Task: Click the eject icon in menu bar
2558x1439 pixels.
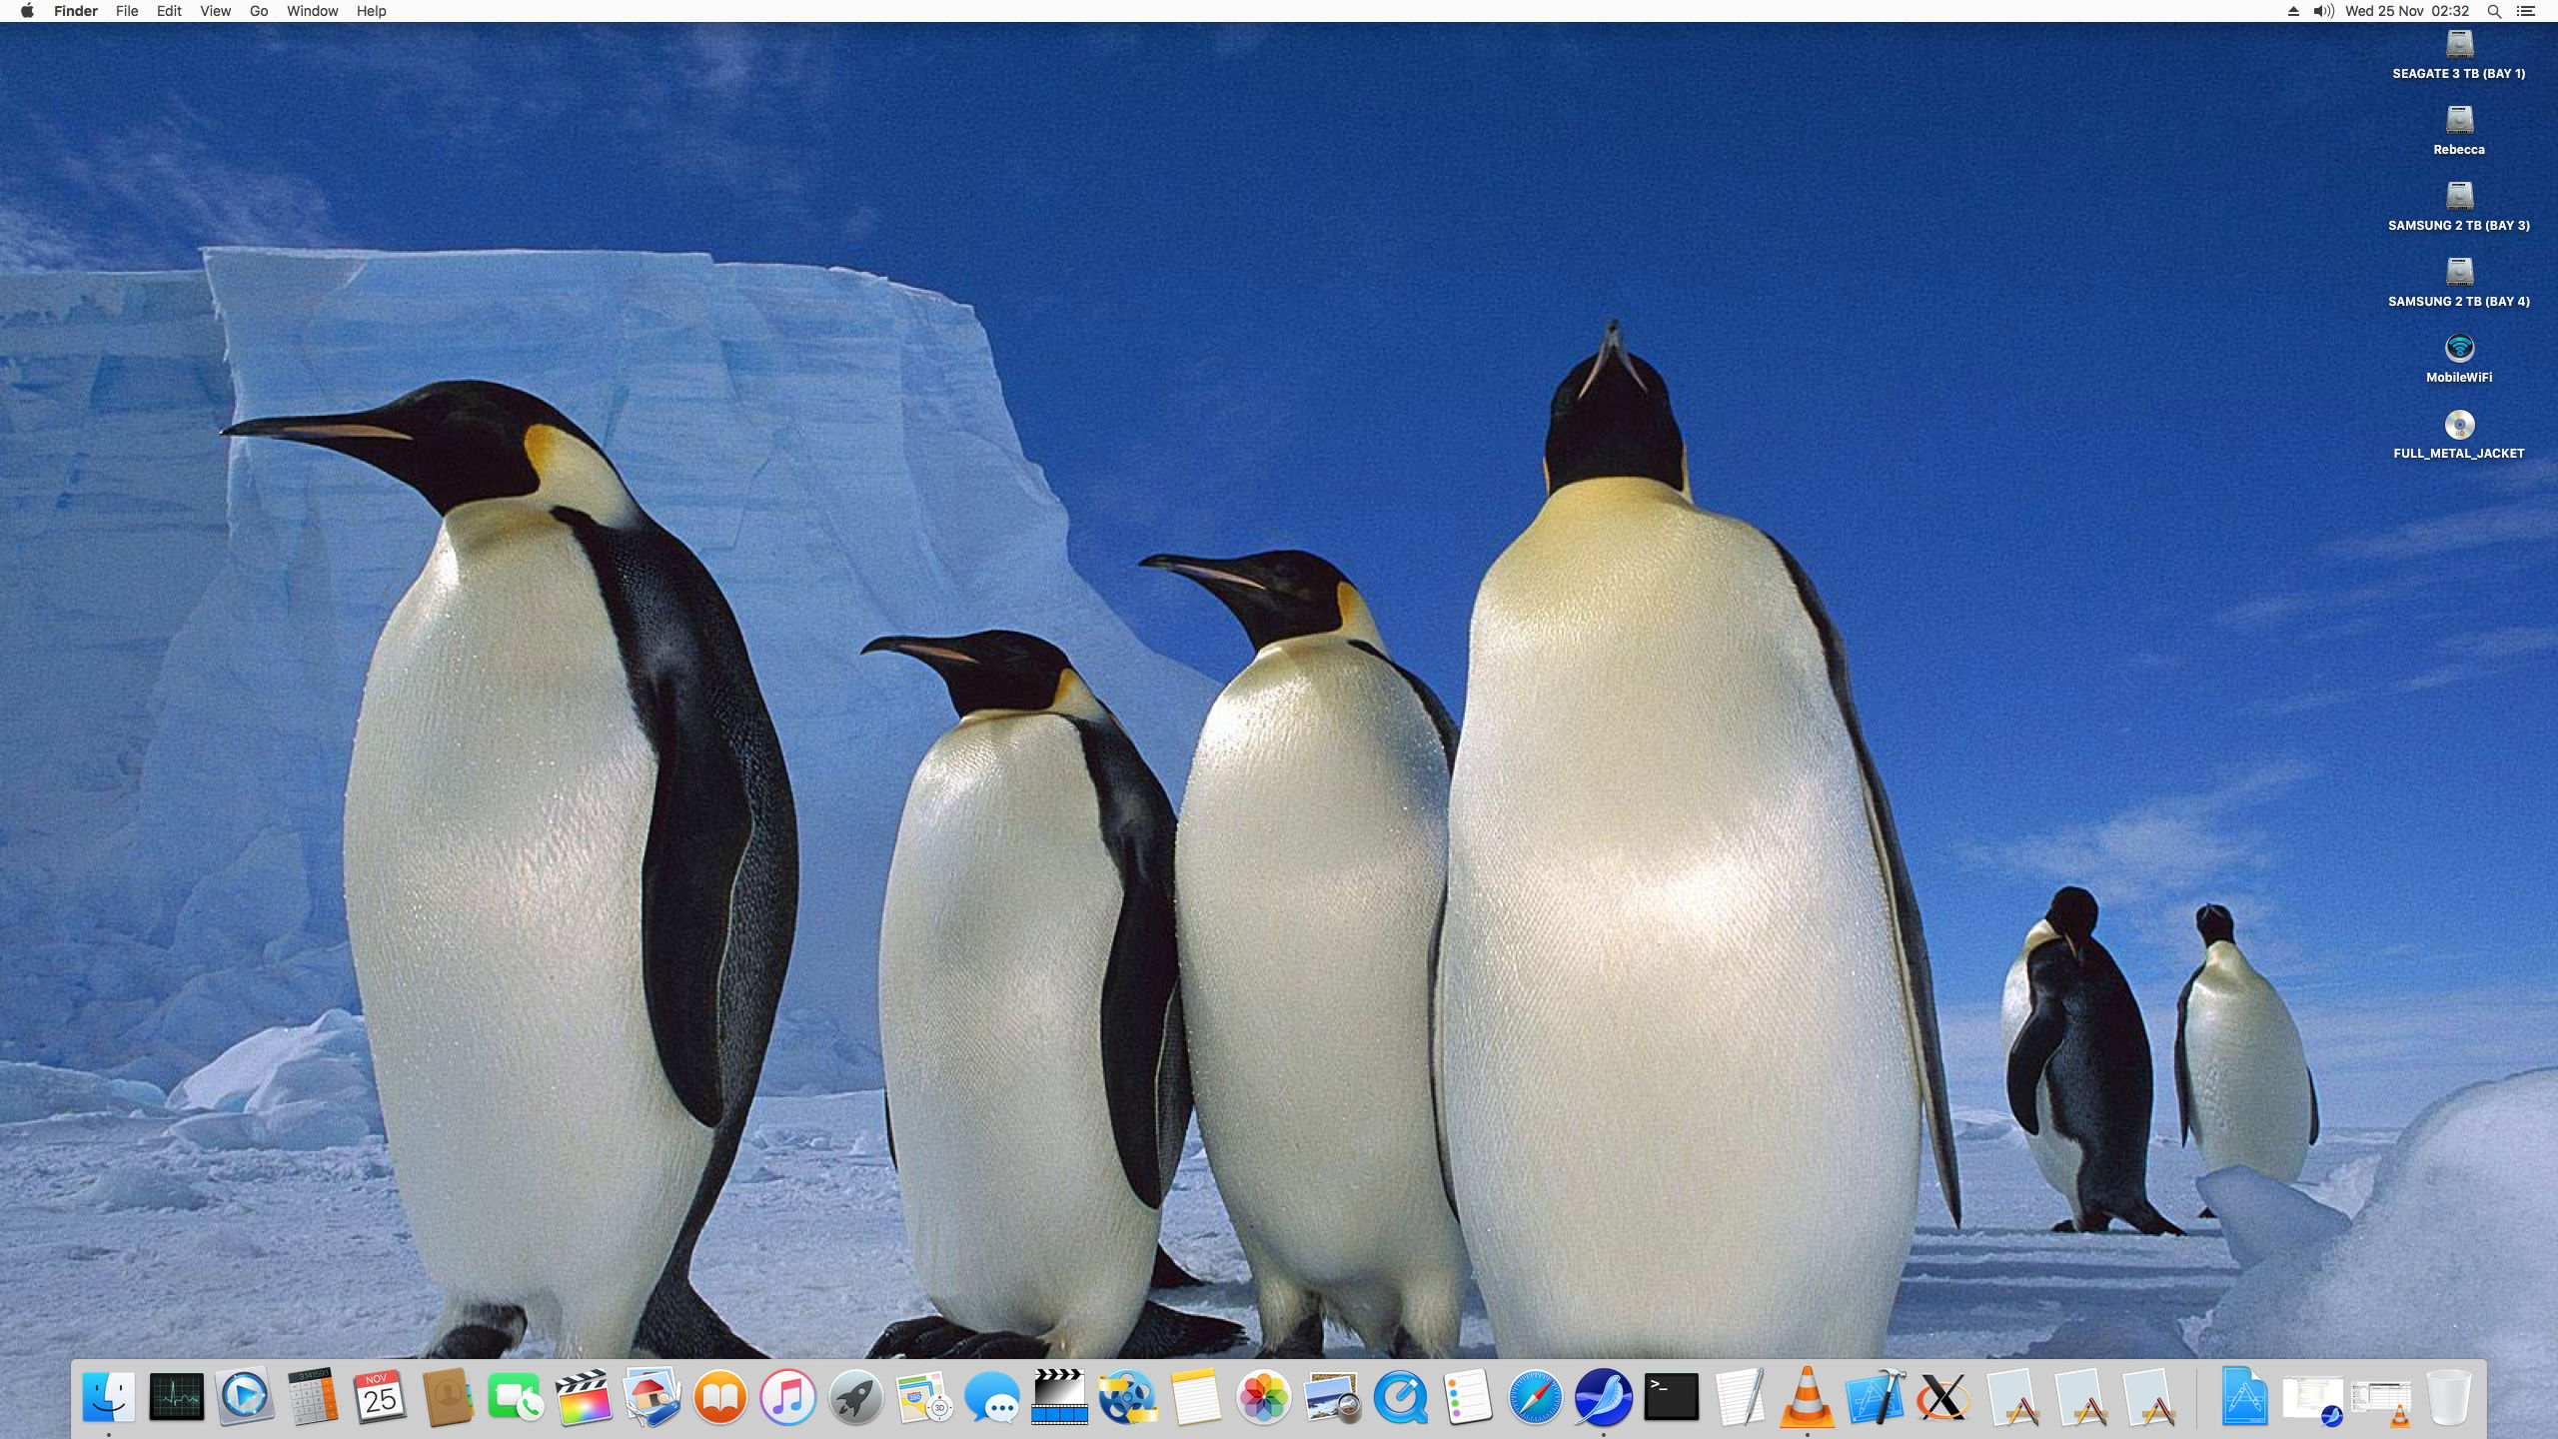Action: [2293, 11]
